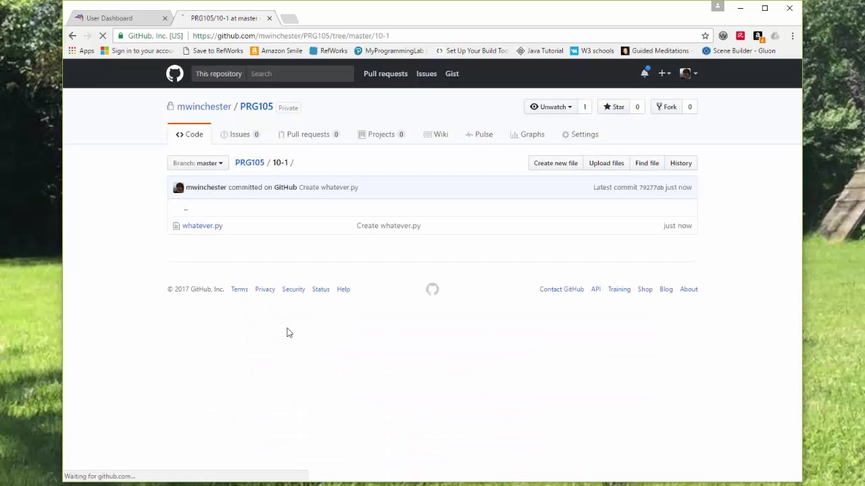Close the PRG105/10-1 browser tab
Image resolution: width=865 pixels, height=486 pixels.
[x=269, y=18]
